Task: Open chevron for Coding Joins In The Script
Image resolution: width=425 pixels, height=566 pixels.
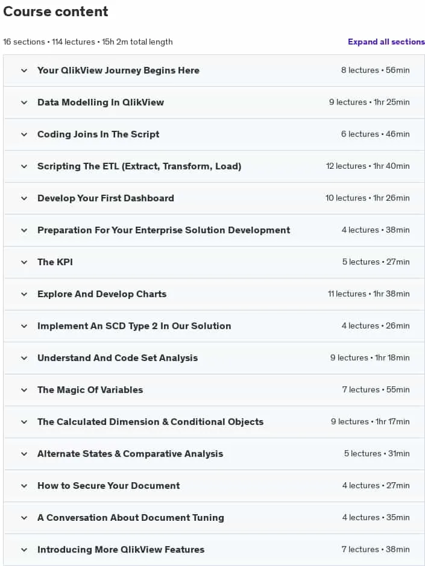Action: [24, 134]
